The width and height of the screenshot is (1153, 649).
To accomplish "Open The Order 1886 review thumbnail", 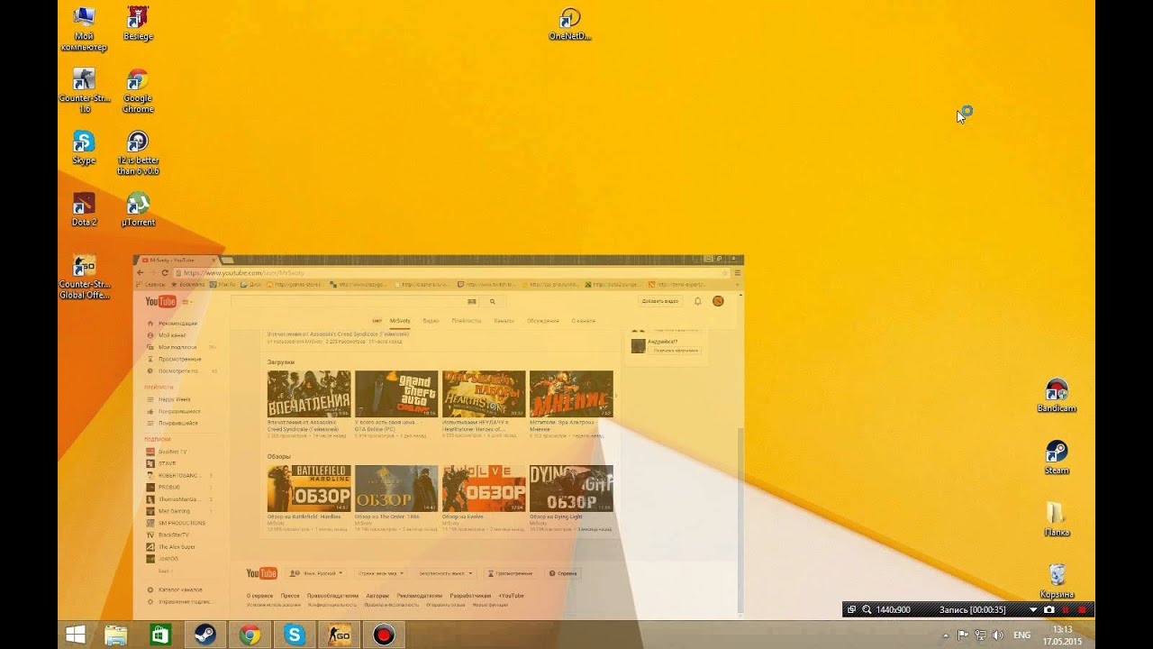I will [x=396, y=489].
